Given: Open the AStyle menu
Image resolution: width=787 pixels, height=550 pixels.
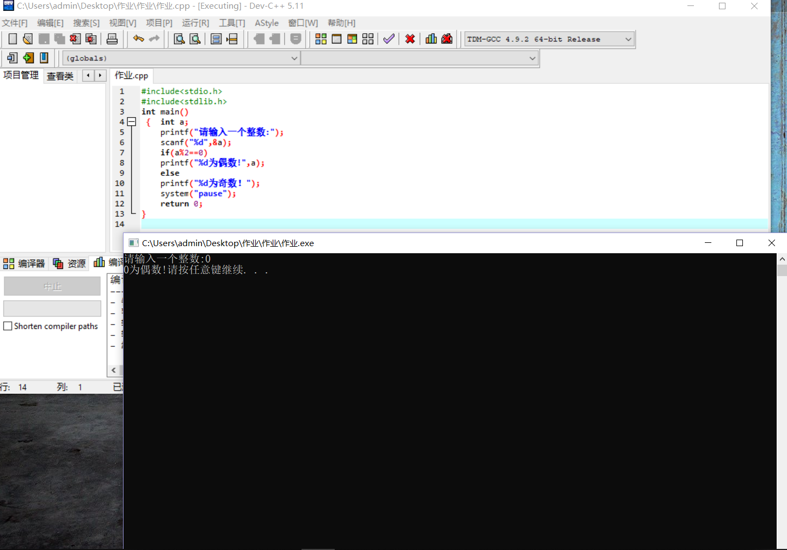Looking at the screenshot, I should pos(267,23).
